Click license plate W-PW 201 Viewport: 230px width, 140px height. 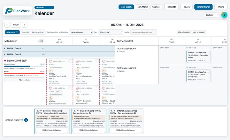121,52
